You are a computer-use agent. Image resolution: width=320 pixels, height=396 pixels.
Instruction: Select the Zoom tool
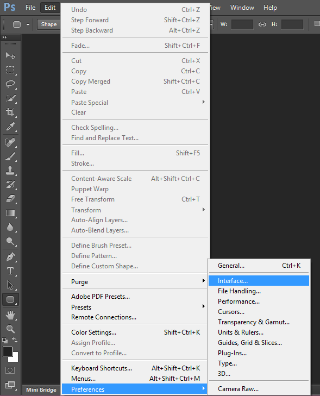click(10, 329)
